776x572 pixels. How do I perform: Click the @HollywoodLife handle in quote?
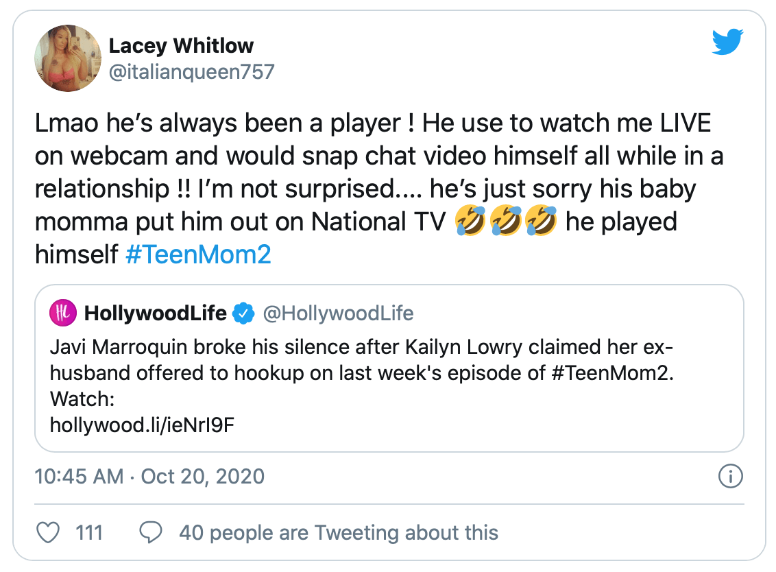tap(338, 313)
